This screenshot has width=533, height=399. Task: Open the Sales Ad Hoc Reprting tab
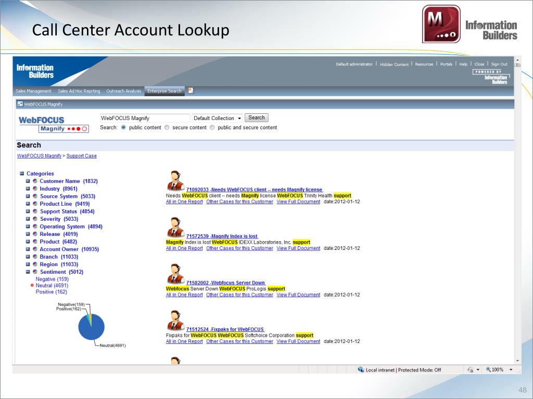coord(79,91)
